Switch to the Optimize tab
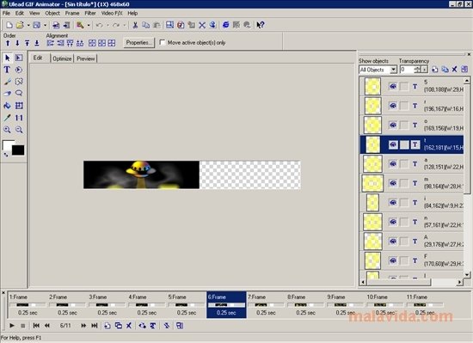This screenshot has height=343, width=473. pyautogui.click(x=62, y=58)
